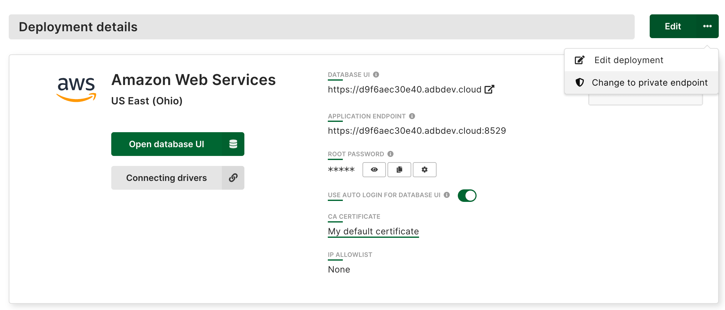Click the external link icon beside database URL
The width and height of the screenshot is (725, 310).
(489, 89)
